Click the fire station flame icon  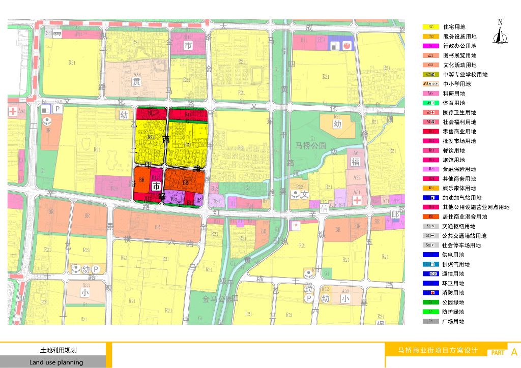[x=347, y=46]
